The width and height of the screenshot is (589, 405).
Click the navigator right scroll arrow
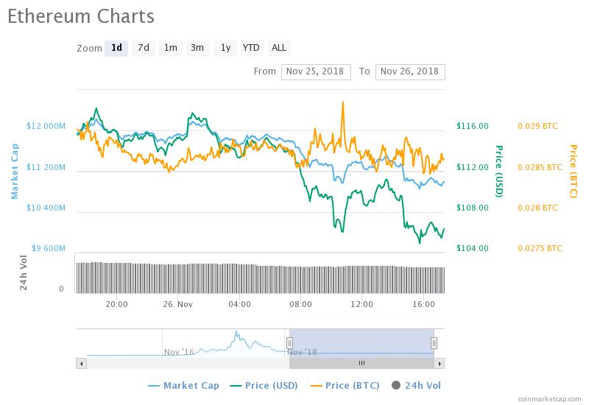[x=440, y=363]
